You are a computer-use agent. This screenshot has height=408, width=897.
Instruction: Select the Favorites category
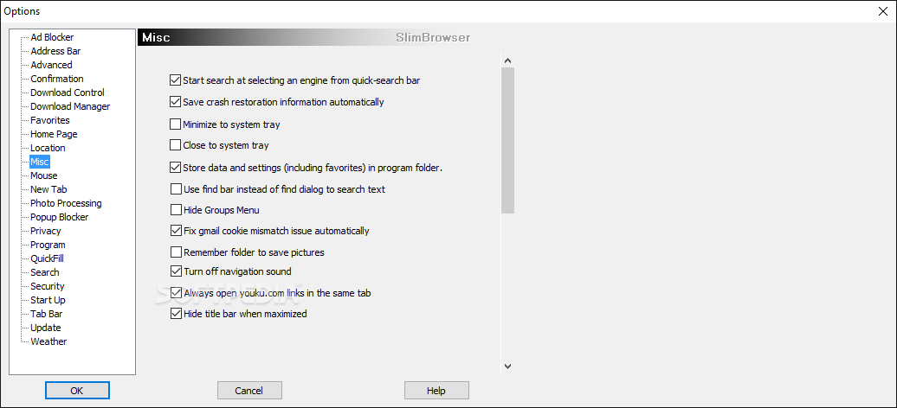tap(50, 120)
